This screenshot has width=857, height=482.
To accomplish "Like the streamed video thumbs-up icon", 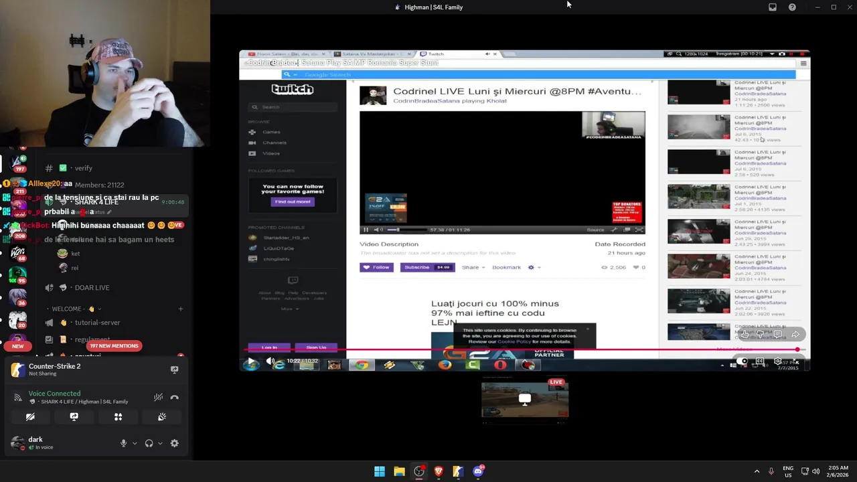I will [745, 334].
